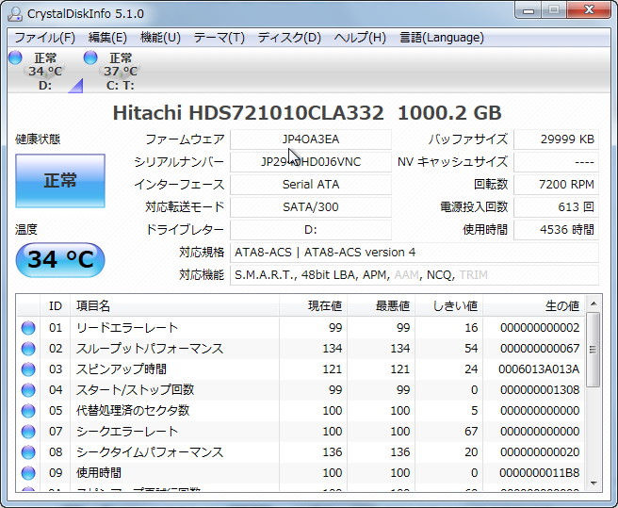This screenshot has width=618, height=508.
Task: Minimize the CrystalDiskInfo window
Action: [x=529, y=10]
